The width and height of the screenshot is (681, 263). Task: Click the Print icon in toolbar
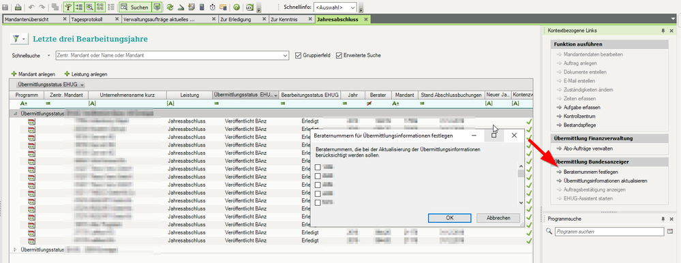(18, 7)
